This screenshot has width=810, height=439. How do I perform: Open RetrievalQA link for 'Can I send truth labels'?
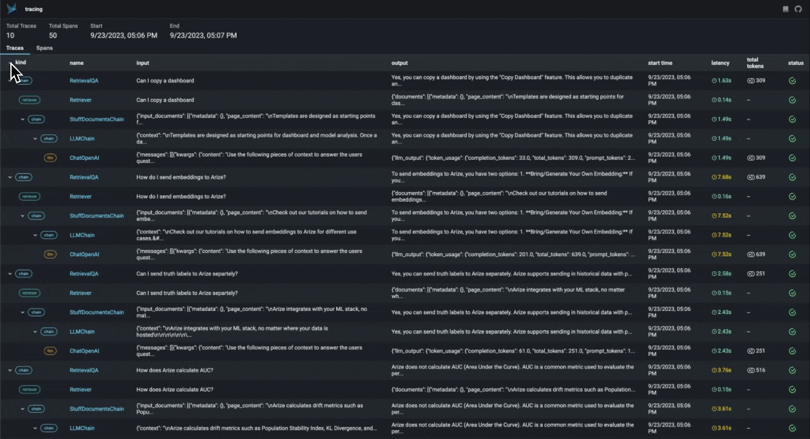84,274
